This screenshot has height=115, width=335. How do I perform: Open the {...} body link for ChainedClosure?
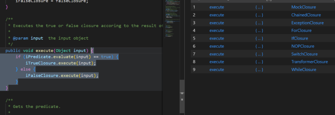point(259,15)
